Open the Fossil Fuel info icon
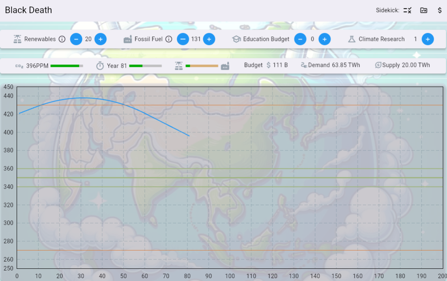This screenshot has width=447, height=281. pyautogui.click(x=169, y=39)
